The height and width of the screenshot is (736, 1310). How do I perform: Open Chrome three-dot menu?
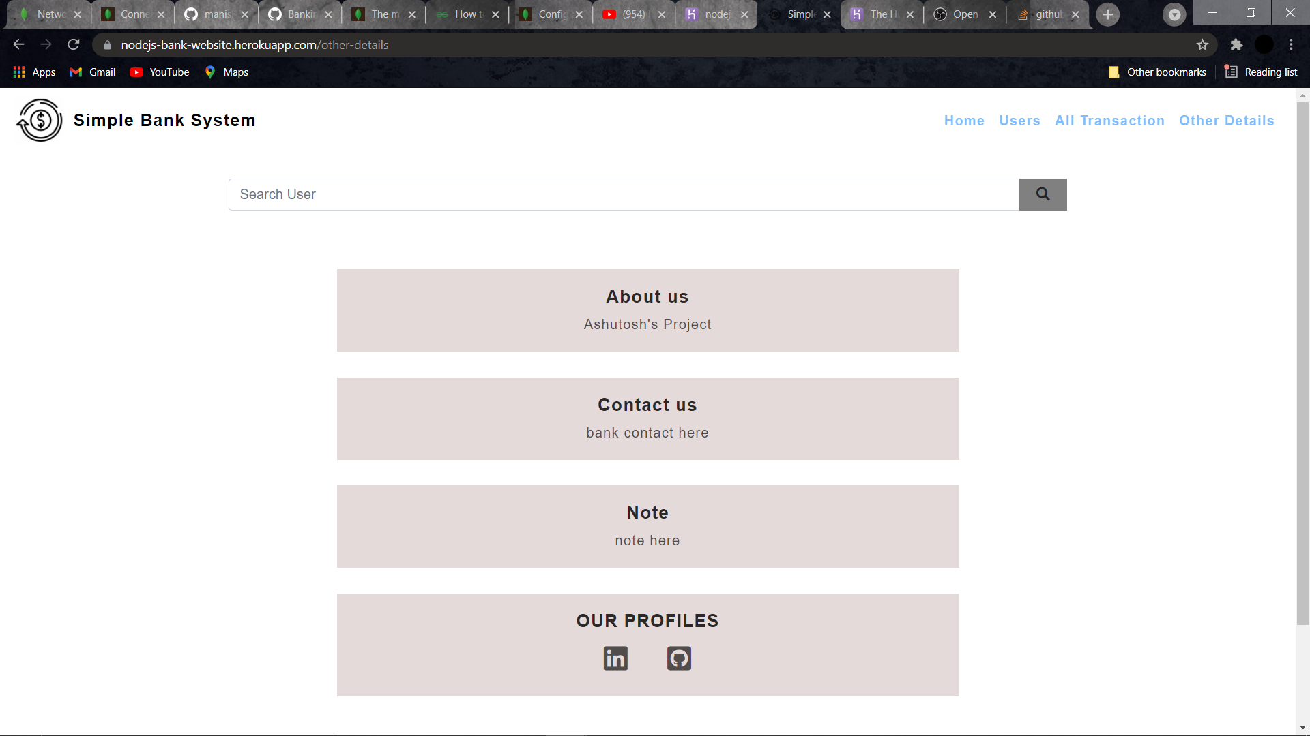tap(1291, 45)
